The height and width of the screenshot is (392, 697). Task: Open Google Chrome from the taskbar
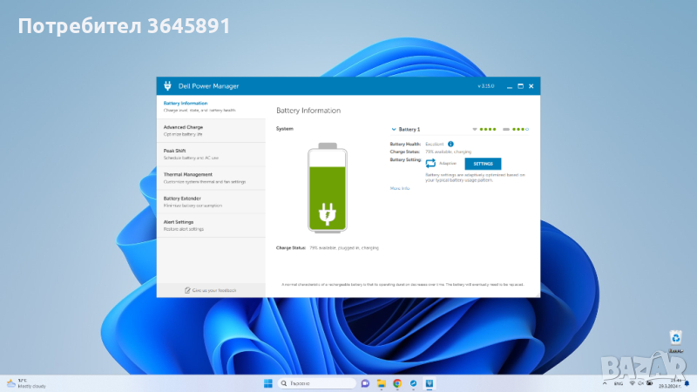pyautogui.click(x=397, y=383)
